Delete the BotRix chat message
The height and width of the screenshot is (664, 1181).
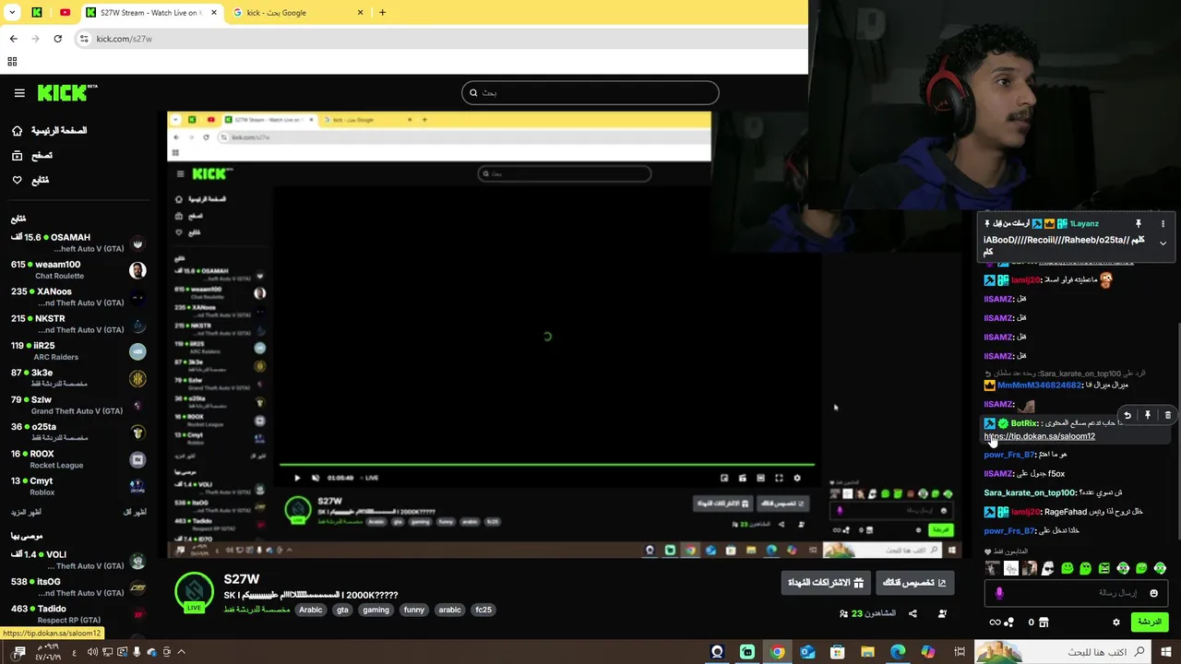pos(1167,416)
